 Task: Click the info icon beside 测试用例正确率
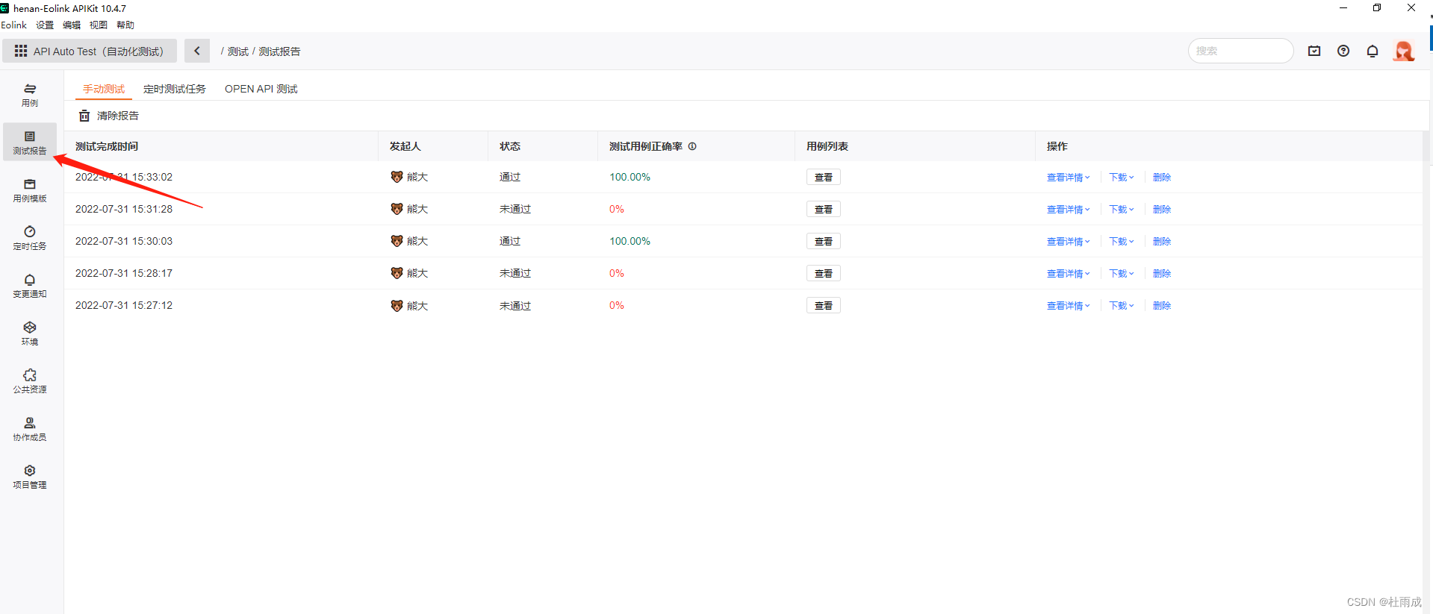(692, 146)
